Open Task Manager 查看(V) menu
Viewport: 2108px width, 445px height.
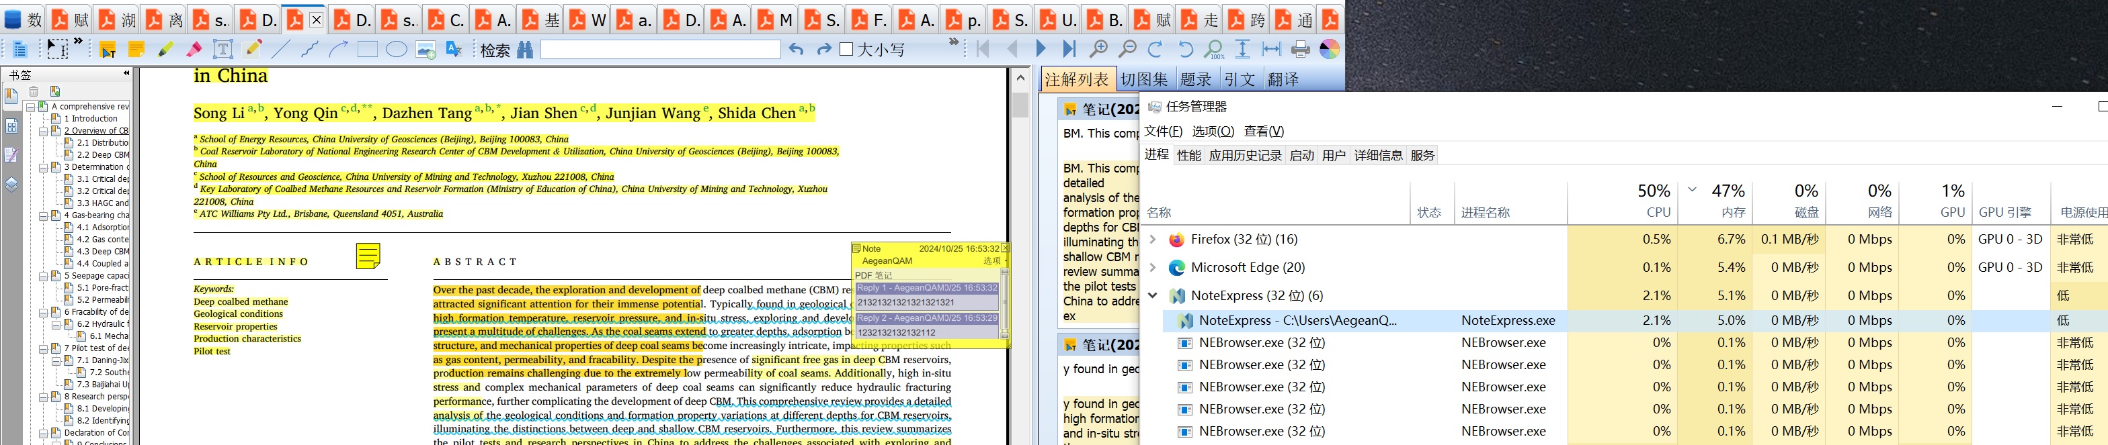pyautogui.click(x=1264, y=132)
